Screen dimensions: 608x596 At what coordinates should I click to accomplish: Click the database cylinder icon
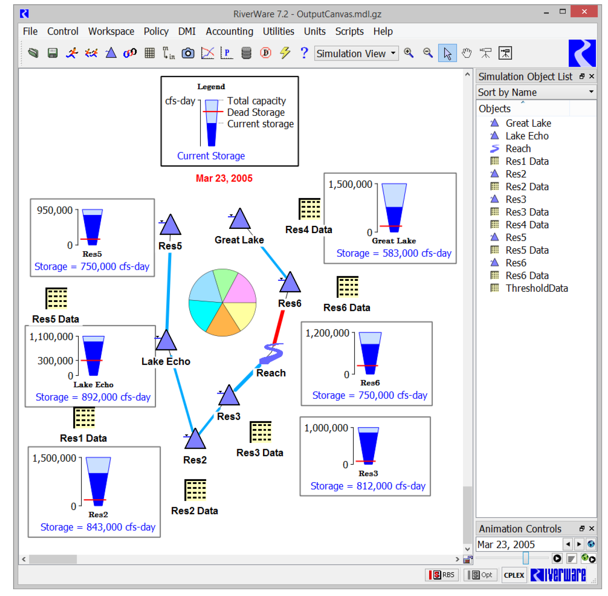pyautogui.click(x=246, y=53)
